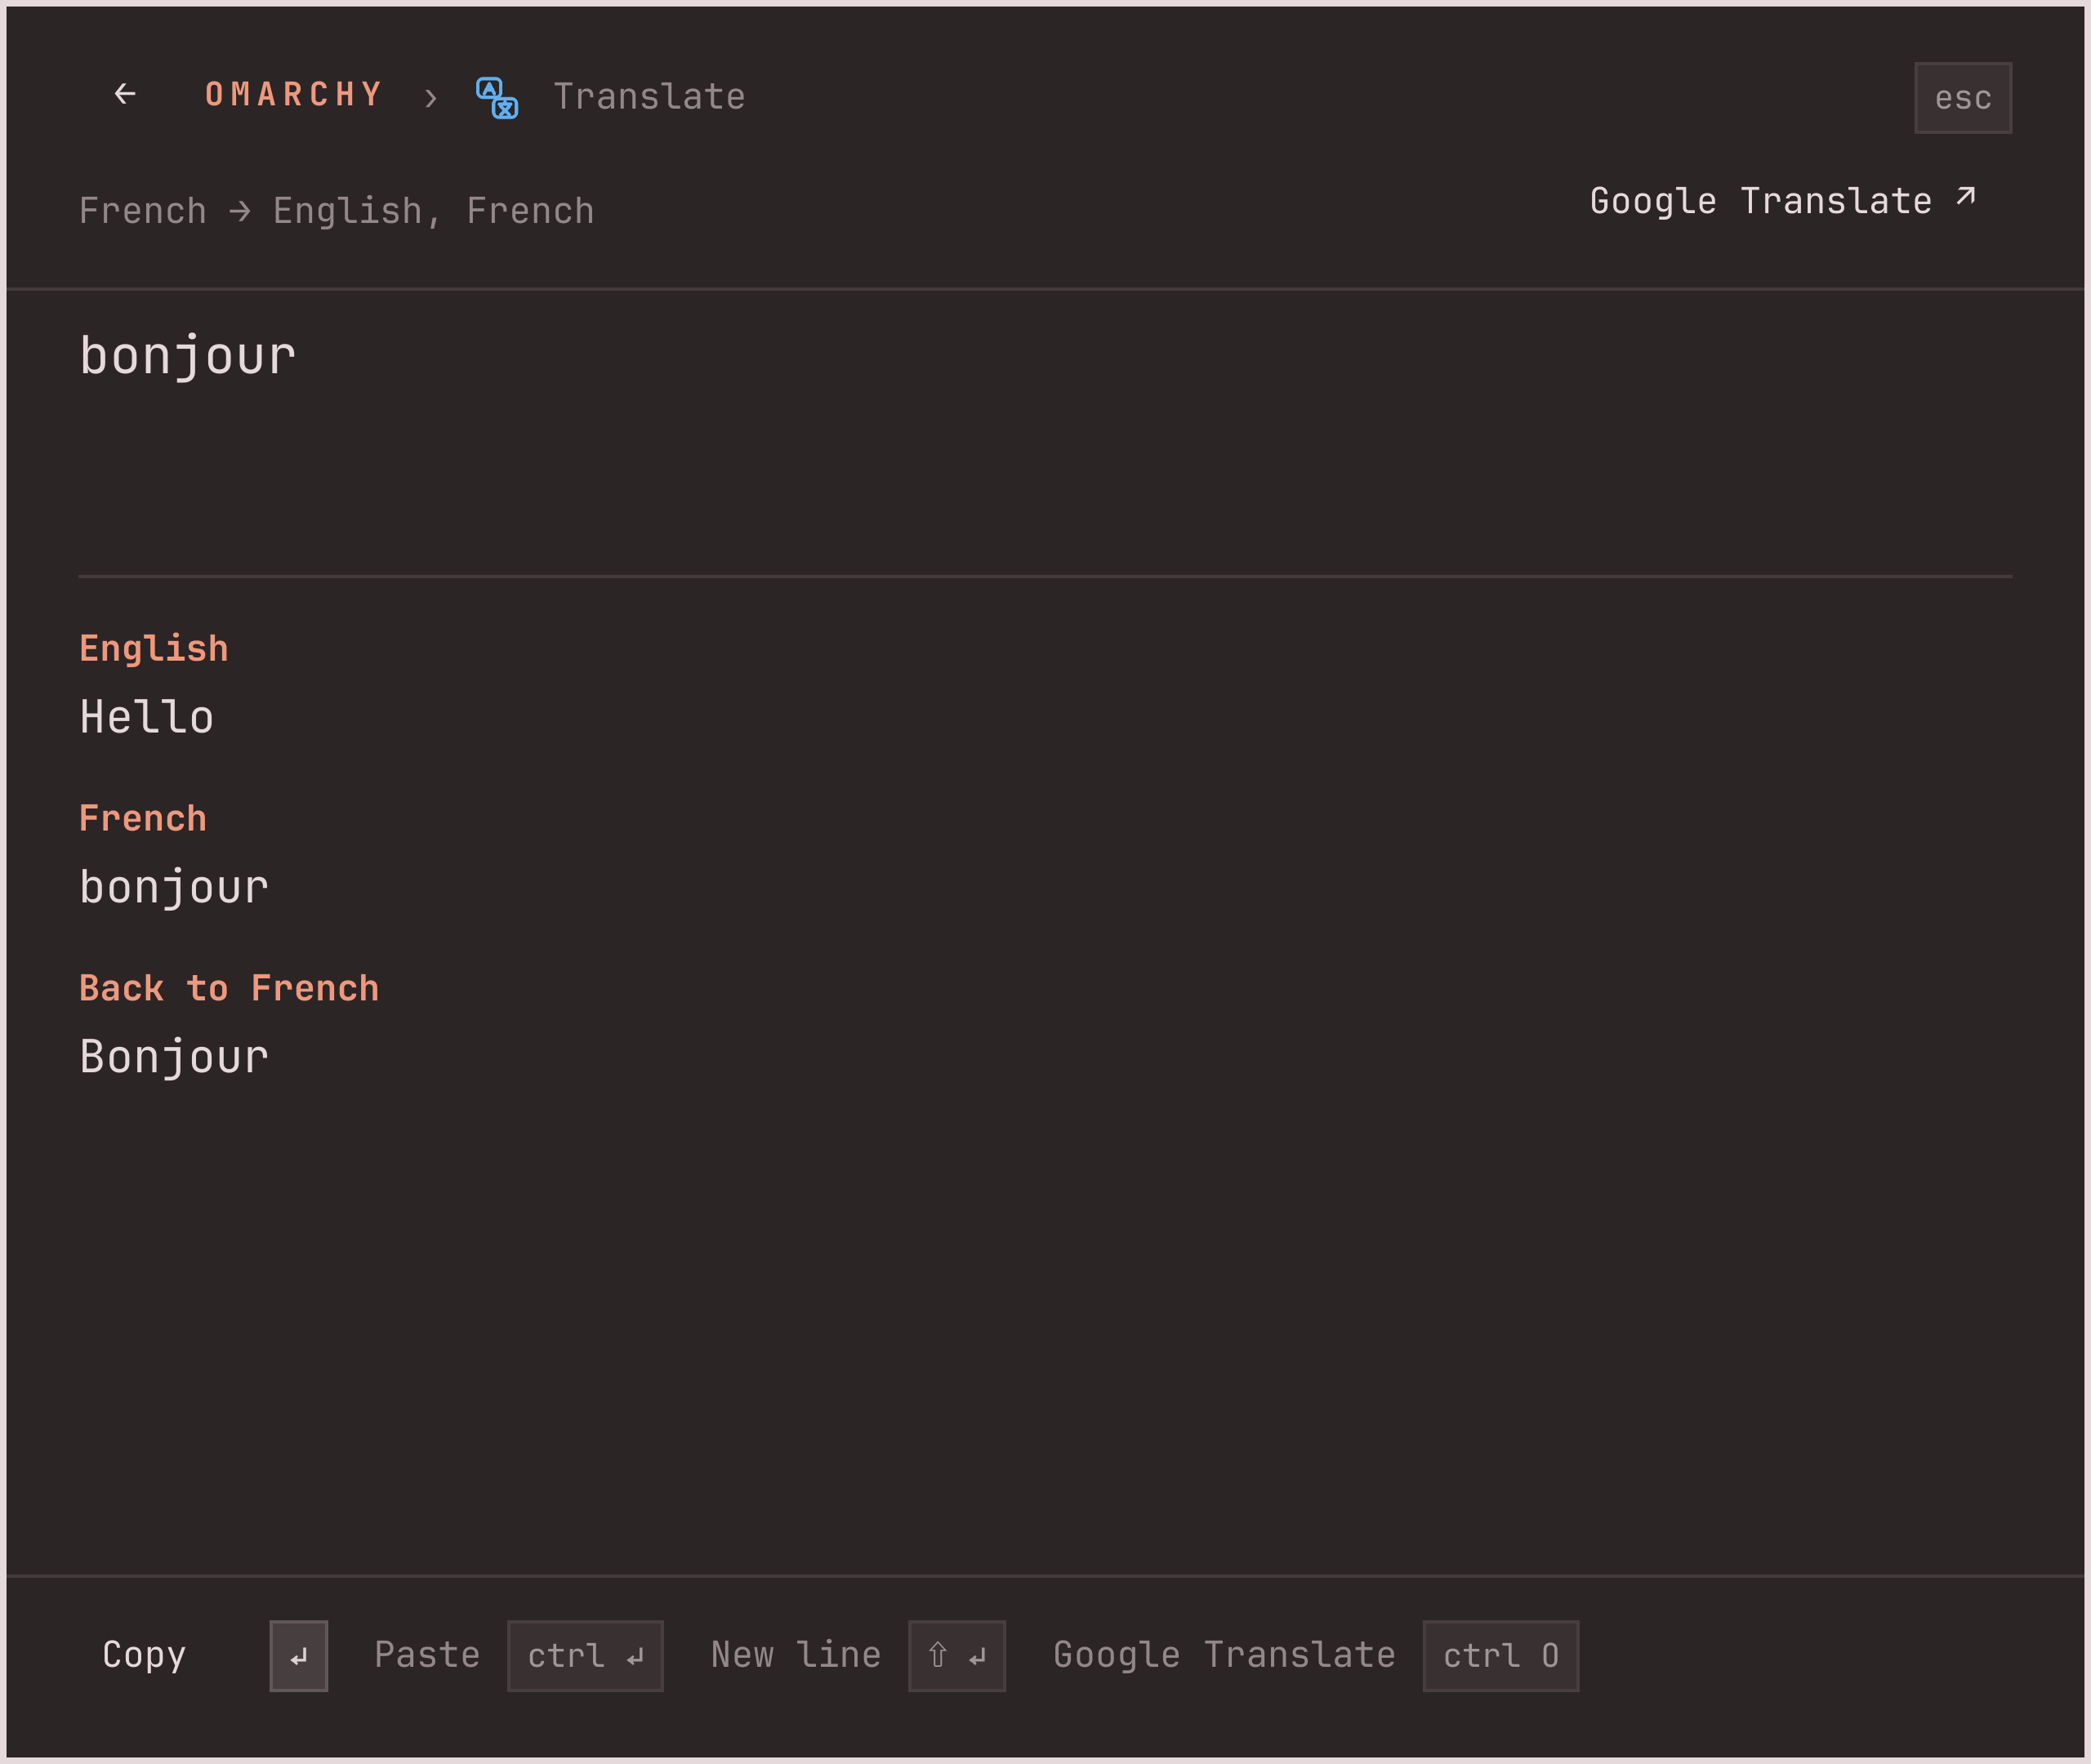Click Google Translate in the footer bar
This screenshot has height=1764, width=2091.
pos(1224,1655)
